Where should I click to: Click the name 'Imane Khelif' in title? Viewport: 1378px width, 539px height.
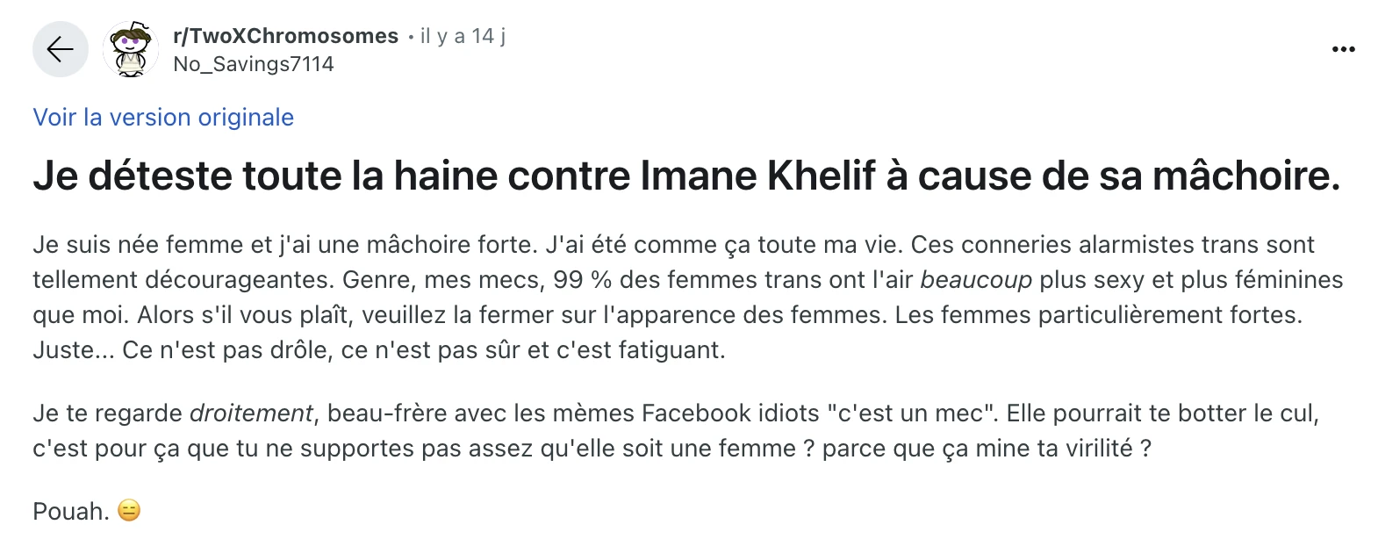758,176
